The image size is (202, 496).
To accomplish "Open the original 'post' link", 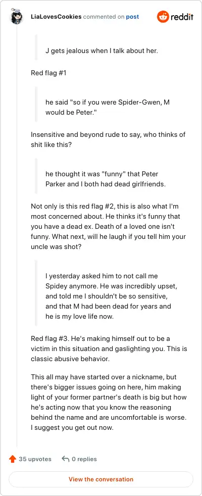I will (132, 17).
